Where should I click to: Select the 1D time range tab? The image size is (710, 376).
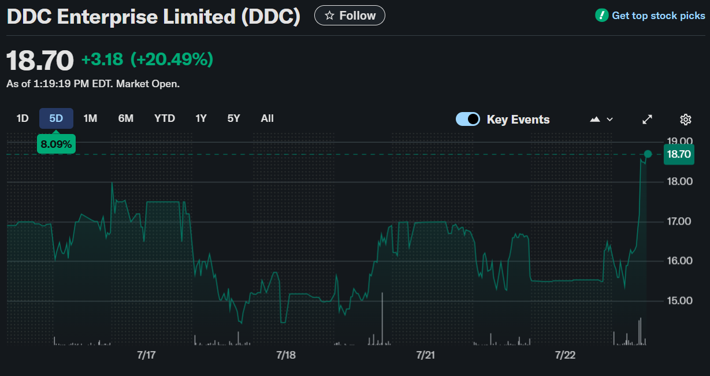click(23, 118)
